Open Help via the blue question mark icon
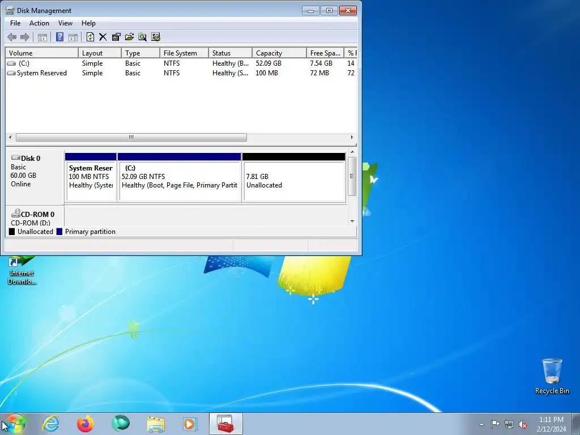Image resolution: width=580 pixels, height=435 pixels. (59, 37)
